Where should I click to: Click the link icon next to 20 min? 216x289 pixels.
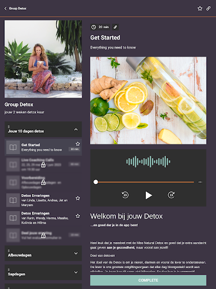(x=115, y=27)
